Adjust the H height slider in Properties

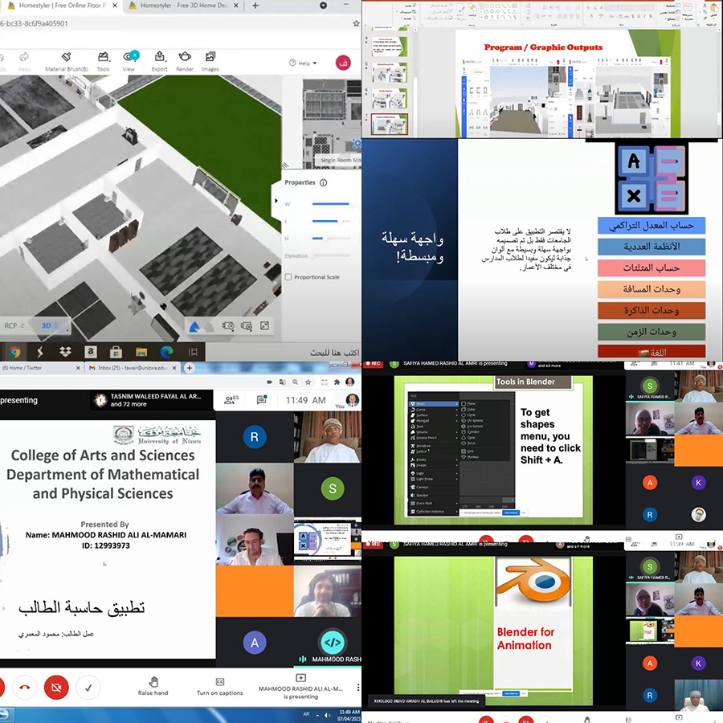331,239
